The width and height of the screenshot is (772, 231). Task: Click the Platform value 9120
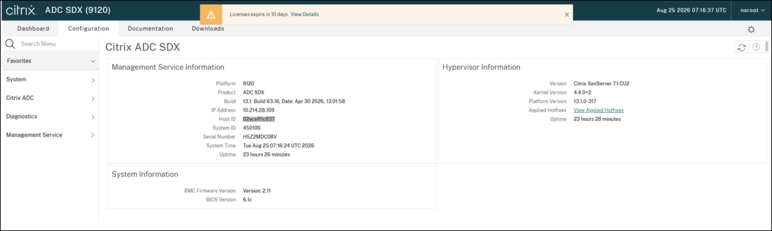pyautogui.click(x=248, y=83)
